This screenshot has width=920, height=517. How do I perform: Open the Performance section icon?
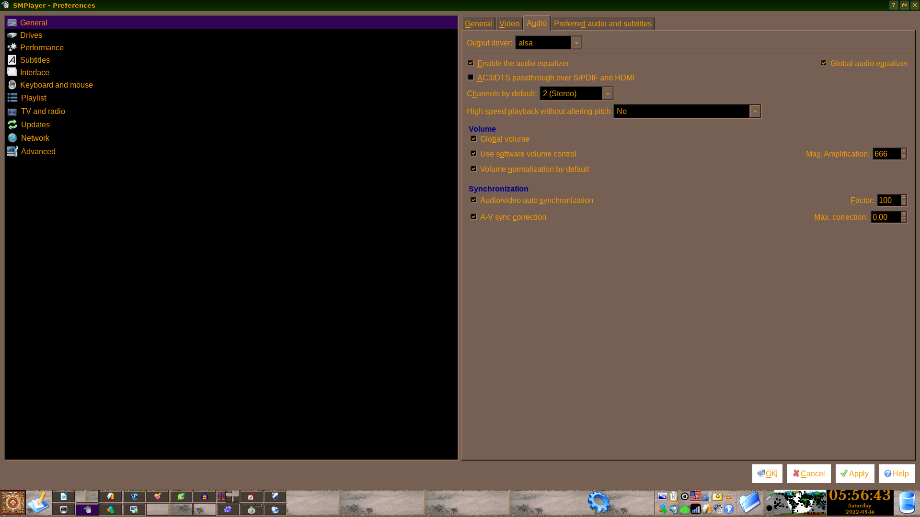[x=12, y=47]
